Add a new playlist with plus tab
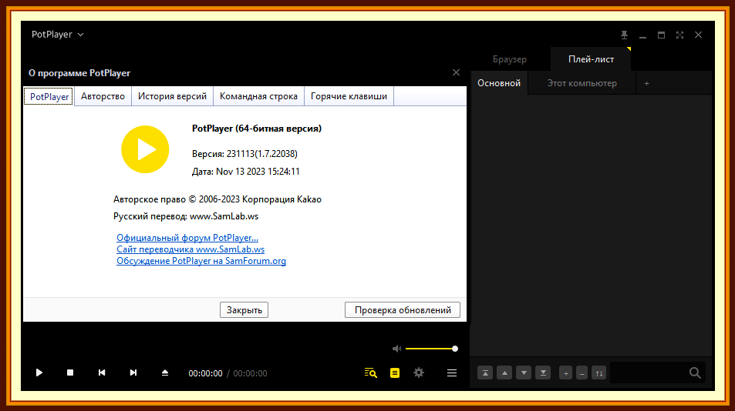 click(646, 83)
